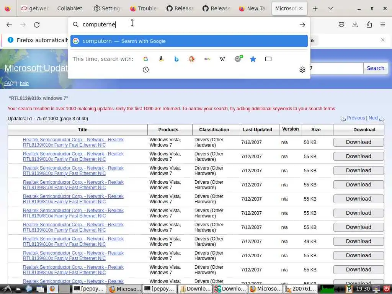Open a new tab with plus button
Viewport: 392px width, 294px height.
pos(315,8)
